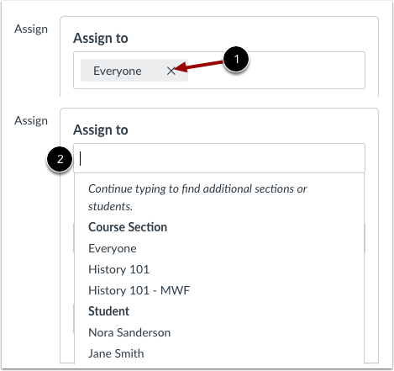394x371 pixels.
Task: Select student Jane Smith from the list
Action: pos(116,353)
